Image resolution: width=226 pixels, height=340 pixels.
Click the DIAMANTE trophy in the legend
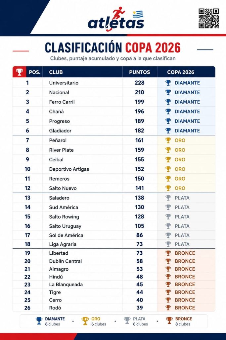tap(39, 321)
